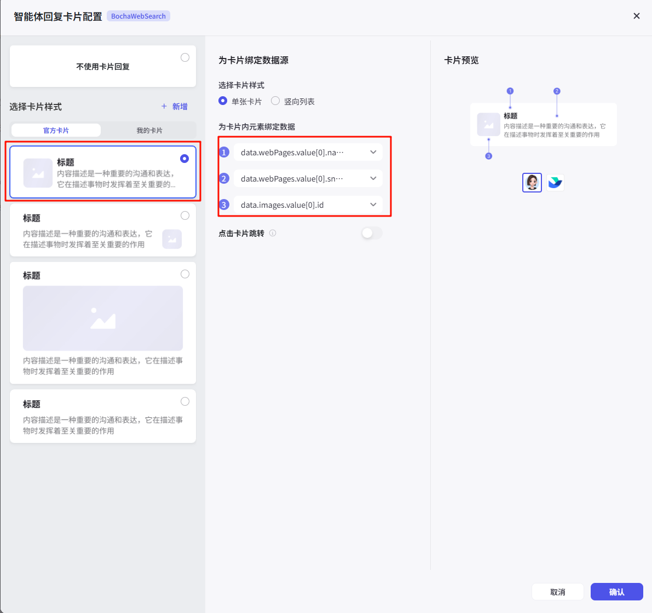The image size is (652, 613).
Task: Click the ③ marker below the preview image placeholder
Action: [x=488, y=155]
